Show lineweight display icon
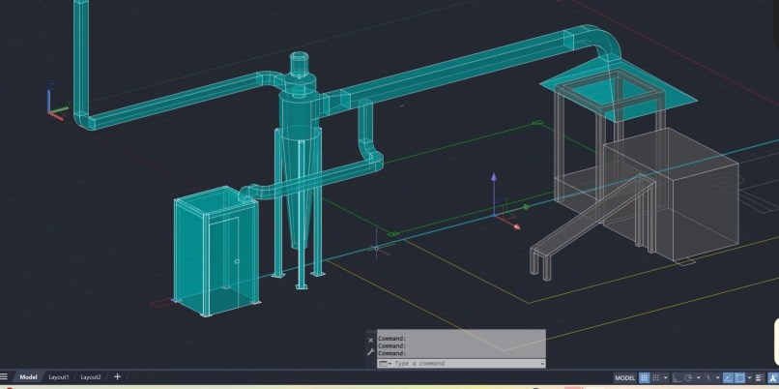The height and width of the screenshot is (389, 779). point(759,377)
